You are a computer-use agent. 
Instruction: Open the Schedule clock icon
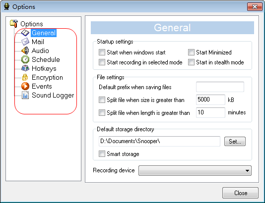pyautogui.click(x=25, y=59)
